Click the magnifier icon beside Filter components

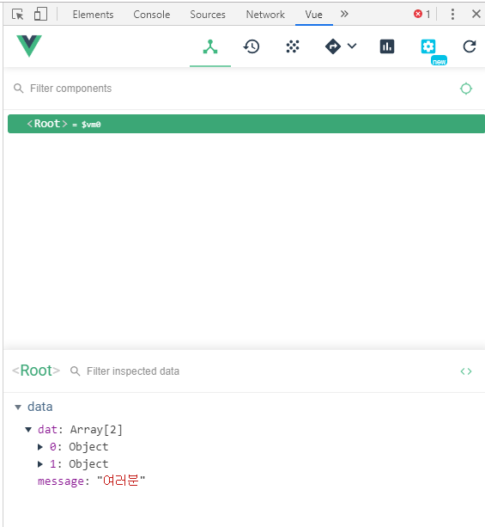click(19, 89)
